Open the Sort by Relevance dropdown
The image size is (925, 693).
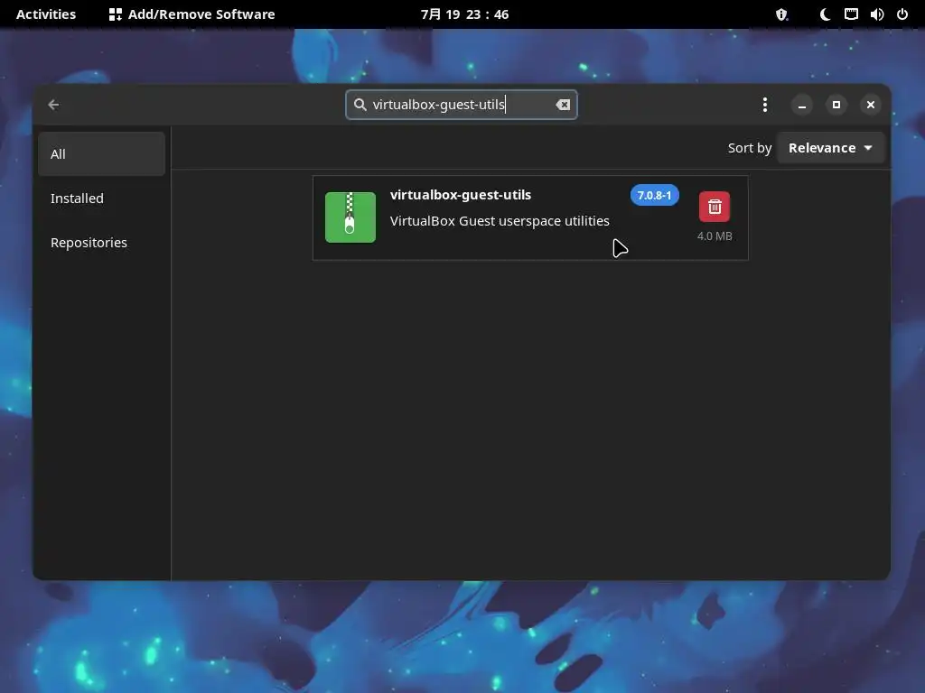pos(831,148)
